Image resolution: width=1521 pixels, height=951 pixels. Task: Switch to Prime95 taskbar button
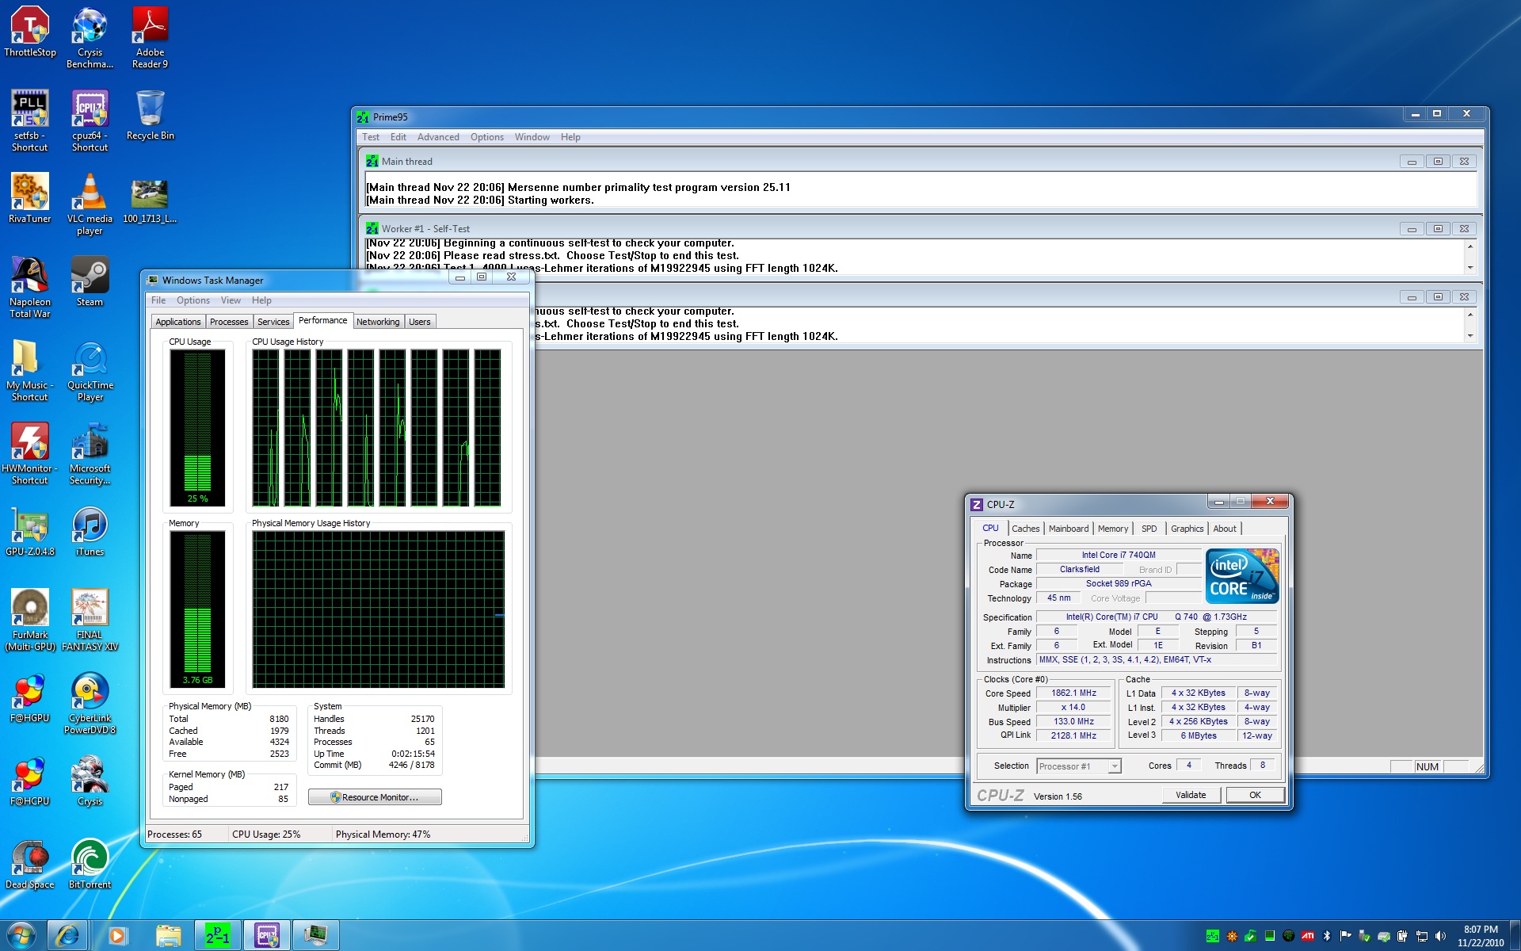[x=218, y=935]
